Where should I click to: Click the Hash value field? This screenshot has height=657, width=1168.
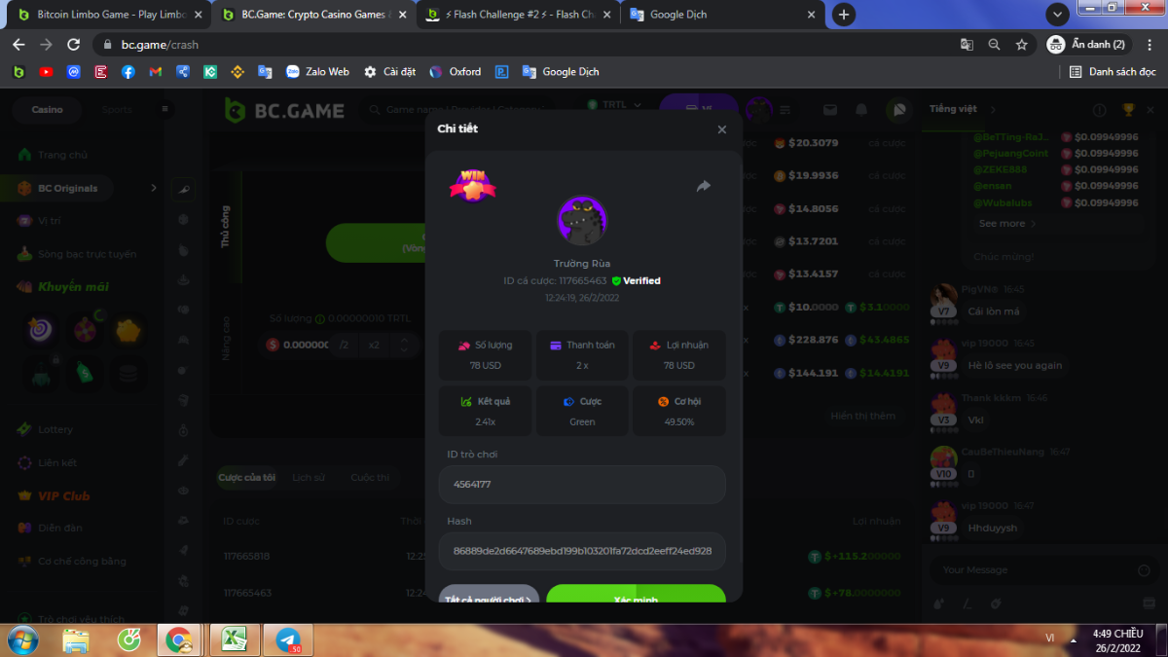point(582,551)
